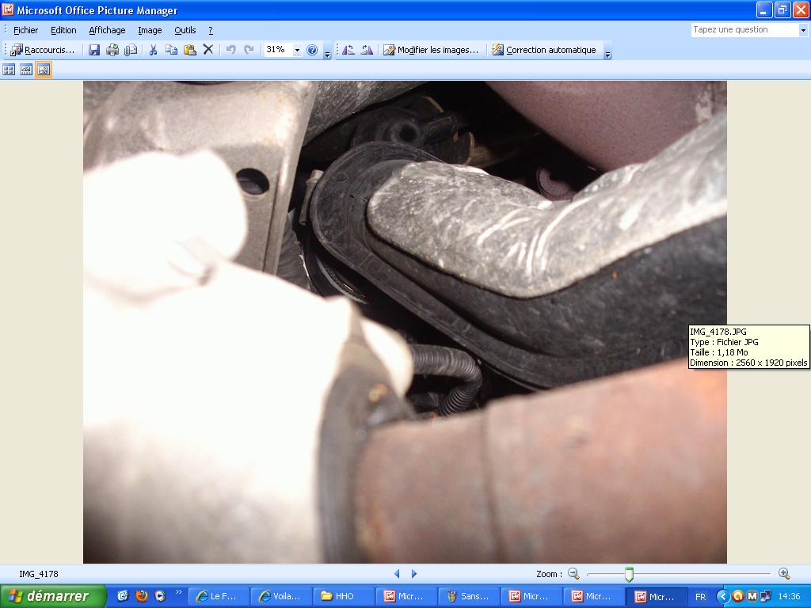Image resolution: width=811 pixels, height=608 pixels.
Task: Click the Save (disk) icon
Action: pyautogui.click(x=94, y=50)
